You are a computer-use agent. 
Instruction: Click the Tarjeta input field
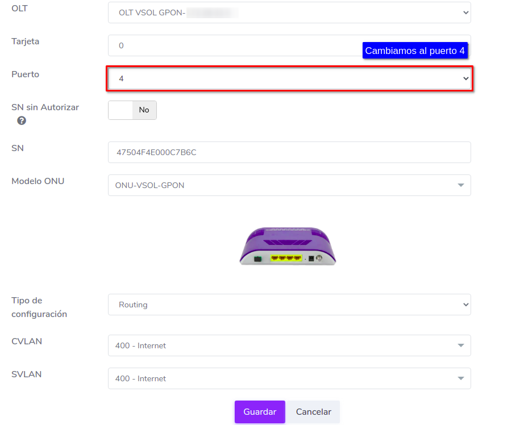coord(227,45)
